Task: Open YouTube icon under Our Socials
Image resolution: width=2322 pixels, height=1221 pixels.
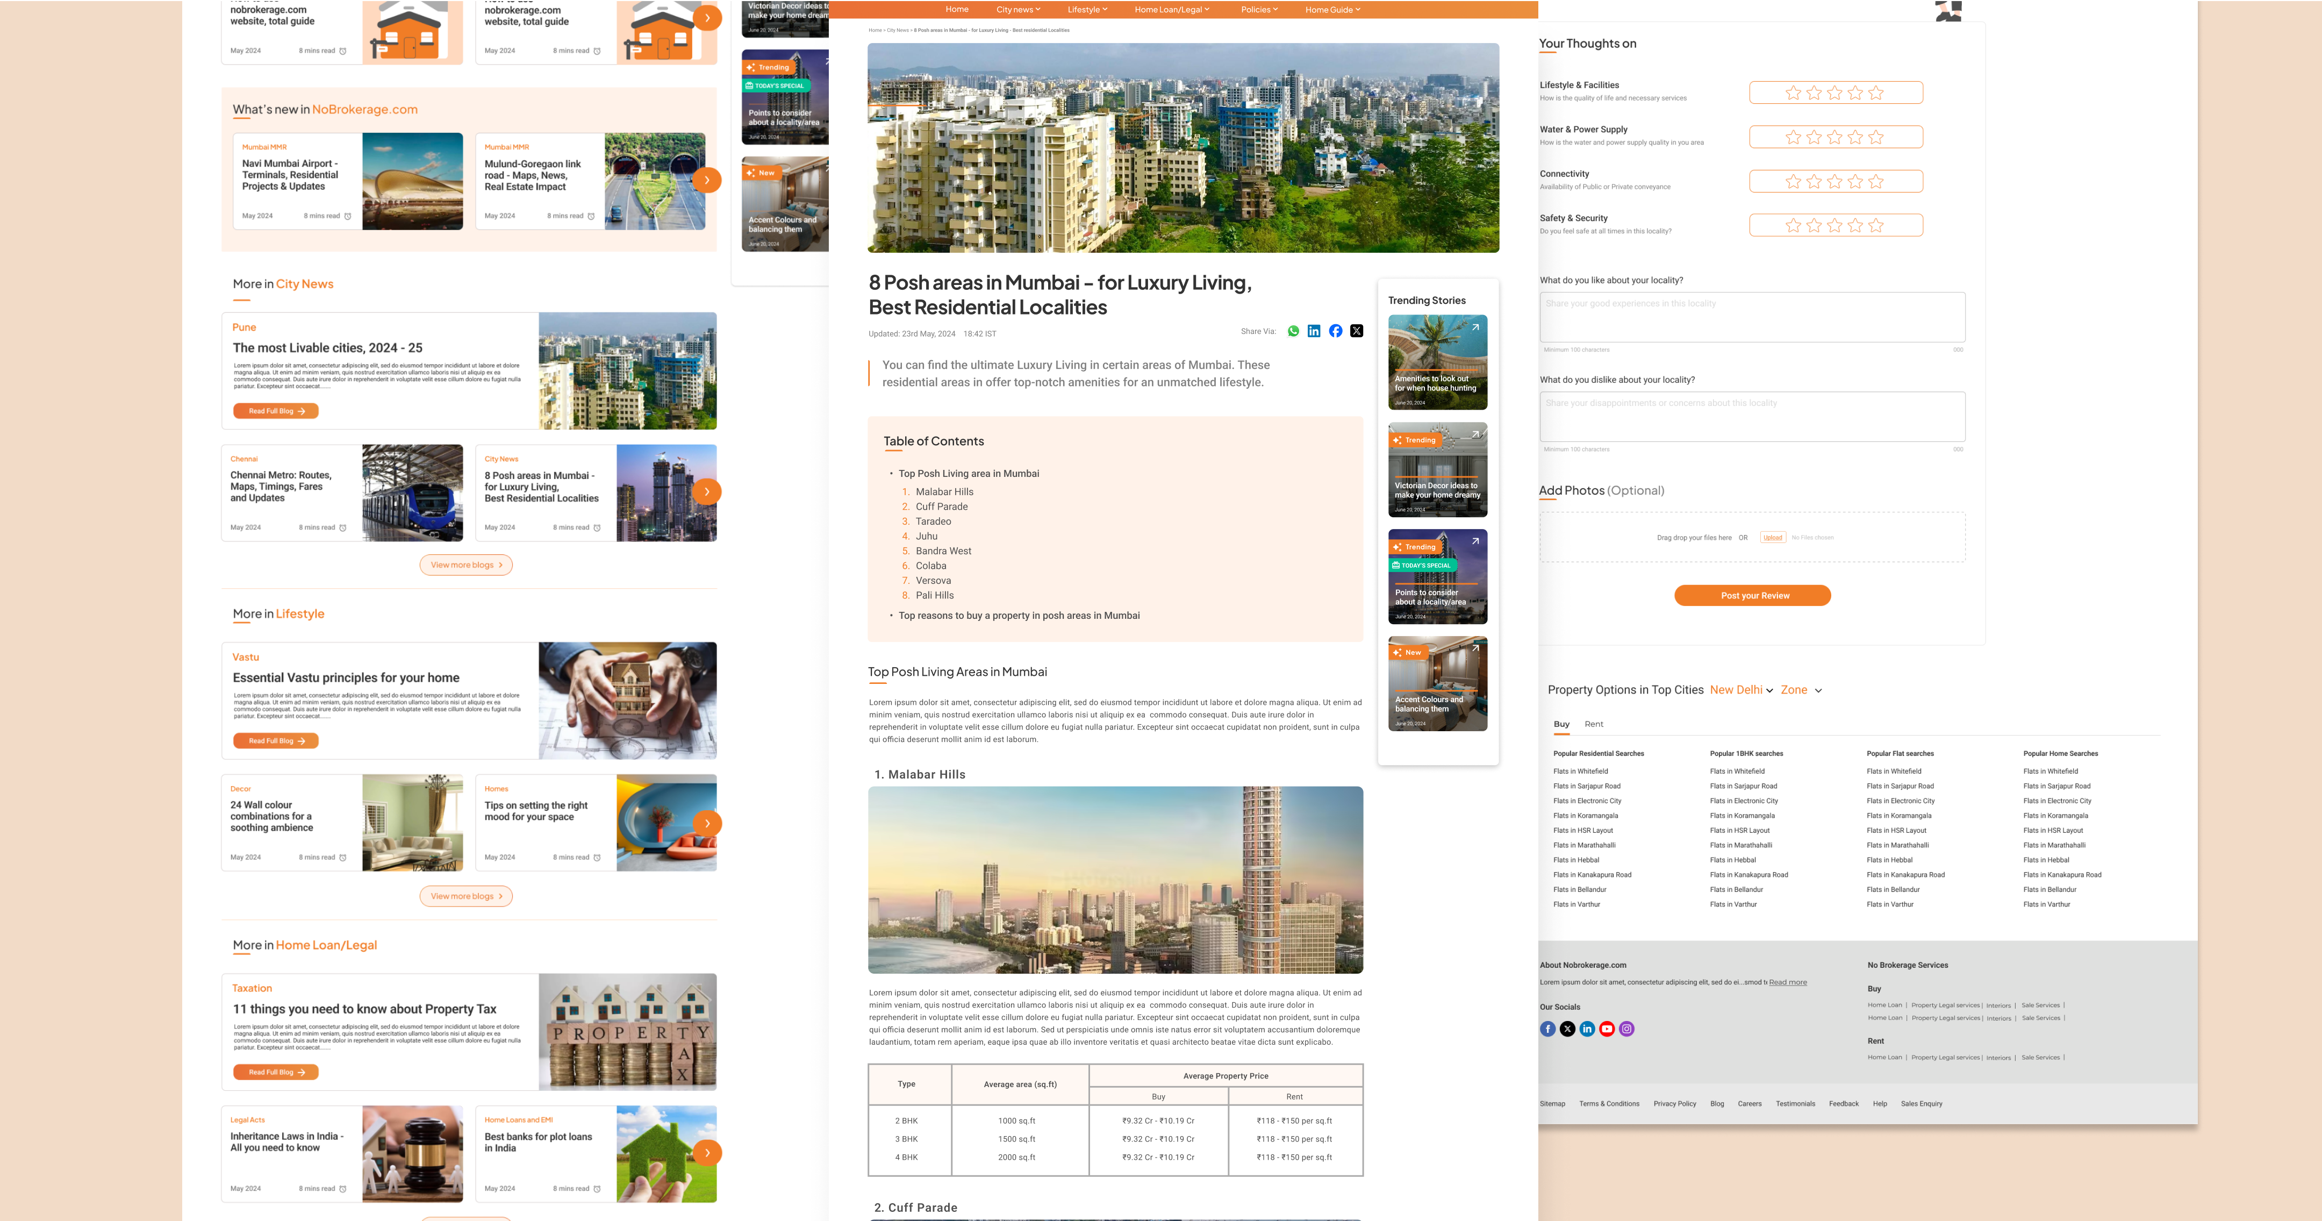Action: click(1607, 1029)
